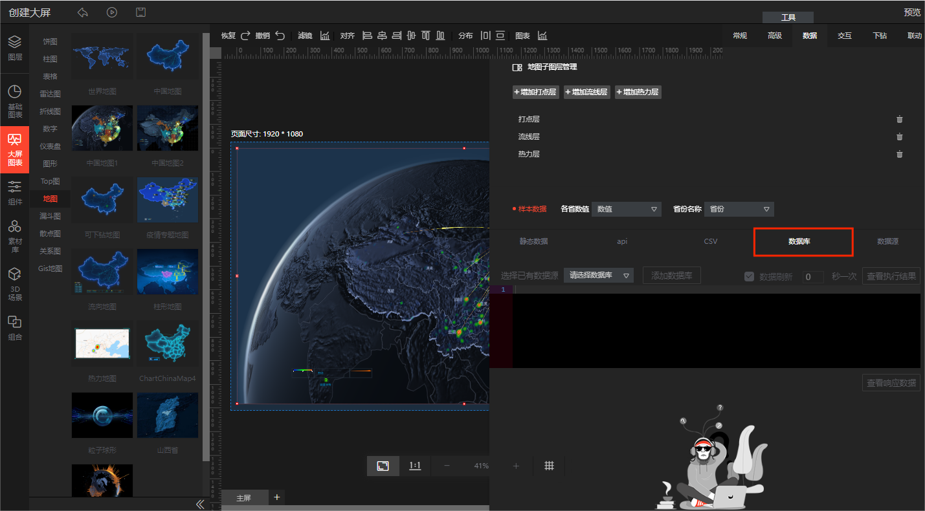Open the 图层 layers sidebar panel
Screen dimensions: 925x511
pos(14,48)
